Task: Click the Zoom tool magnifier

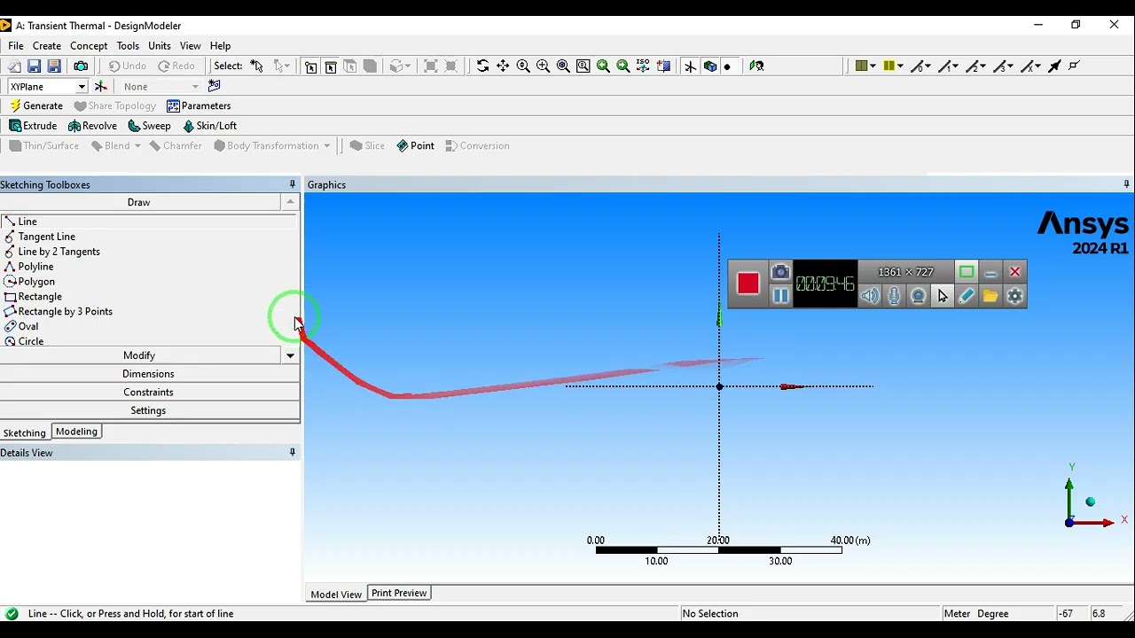Action: (x=523, y=66)
